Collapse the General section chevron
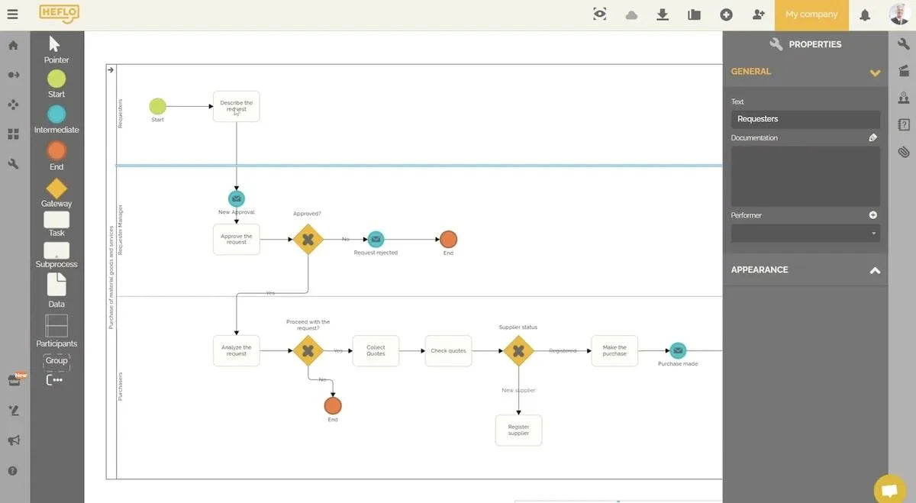This screenshot has width=916, height=503. (x=875, y=73)
